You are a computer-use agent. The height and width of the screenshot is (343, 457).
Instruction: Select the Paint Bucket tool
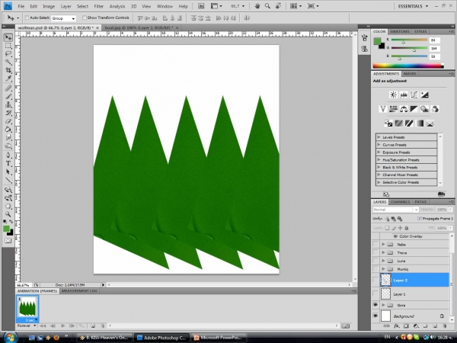pyautogui.click(x=8, y=130)
